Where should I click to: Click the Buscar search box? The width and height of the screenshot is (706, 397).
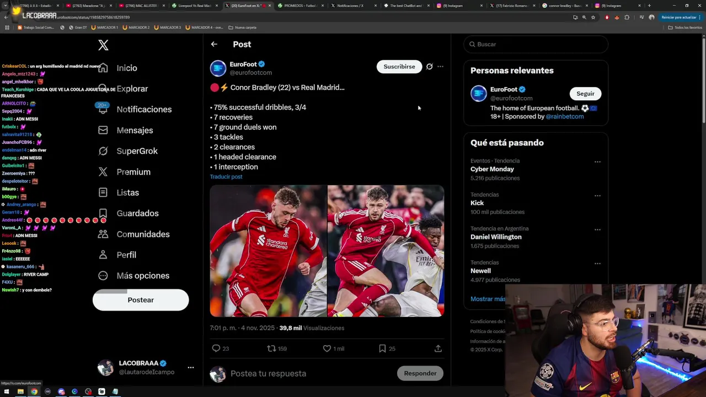click(x=536, y=44)
